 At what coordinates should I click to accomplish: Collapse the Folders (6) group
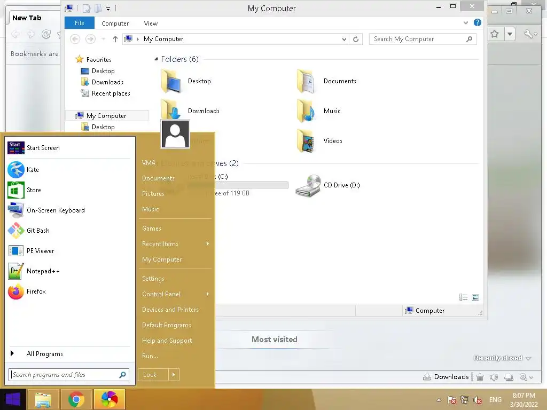pyautogui.click(x=156, y=59)
